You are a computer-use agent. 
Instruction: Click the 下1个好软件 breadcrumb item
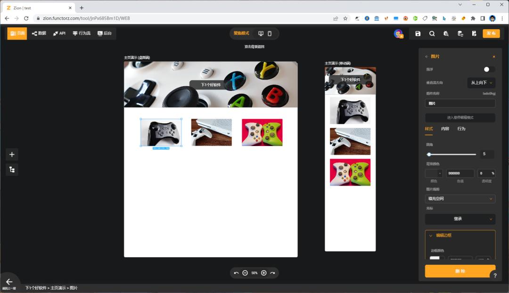pos(36,288)
